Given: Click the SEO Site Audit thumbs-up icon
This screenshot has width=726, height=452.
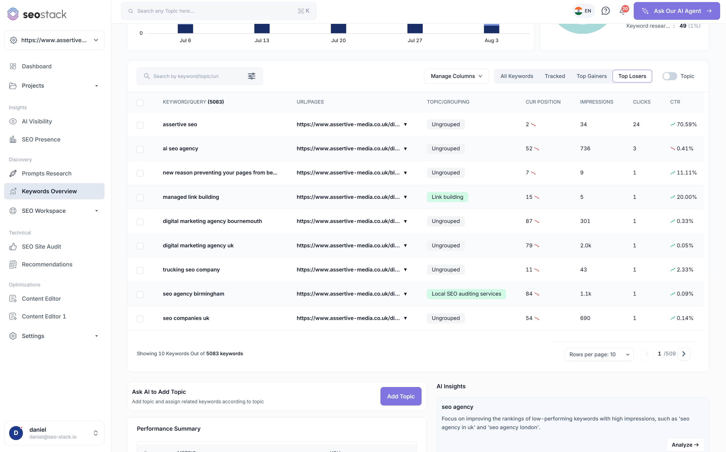Looking at the screenshot, I should coord(13,247).
